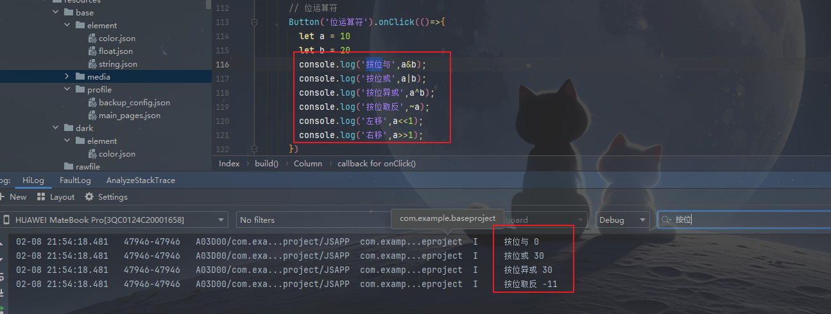
Task: Click code line let a = 10
Action: pos(324,36)
